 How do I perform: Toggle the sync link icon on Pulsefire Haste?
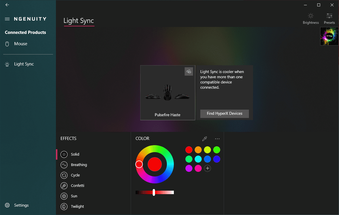point(189,71)
